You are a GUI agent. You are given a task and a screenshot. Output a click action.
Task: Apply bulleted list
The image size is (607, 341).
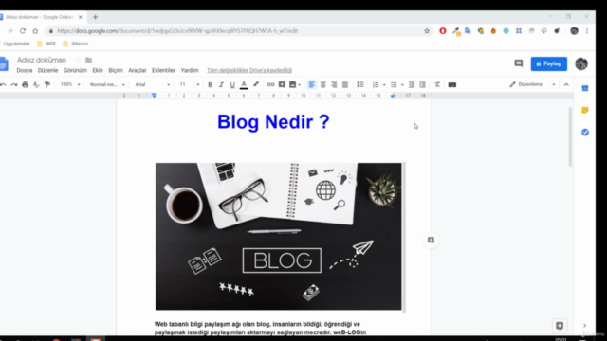394,84
